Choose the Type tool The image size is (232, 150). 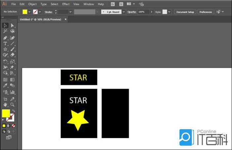pyautogui.click(x=5, y=44)
